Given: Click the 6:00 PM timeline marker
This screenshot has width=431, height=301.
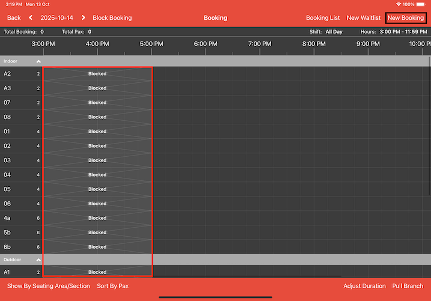Looking at the screenshot, I should tap(206, 44).
